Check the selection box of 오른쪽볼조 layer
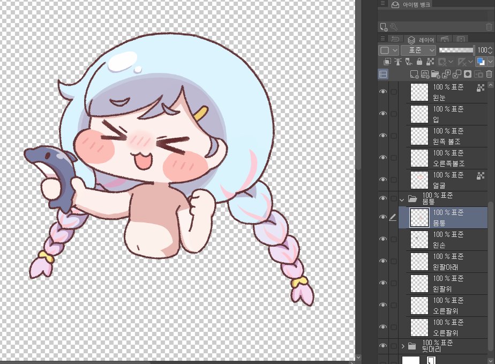Screen dimensions: 495x364 point(394,158)
